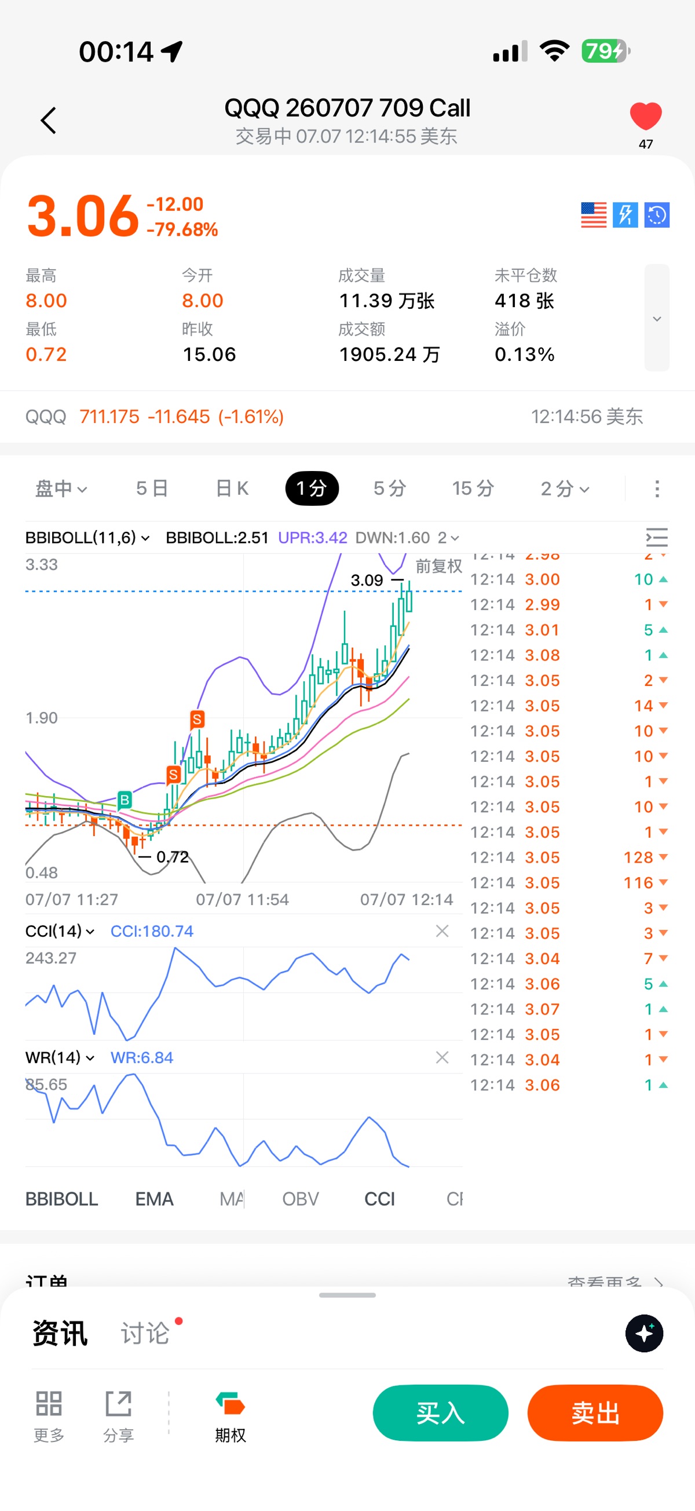Screen dimensions: 695x1511
Task: Open the 盘中 session dropdown
Action: point(61,488)
